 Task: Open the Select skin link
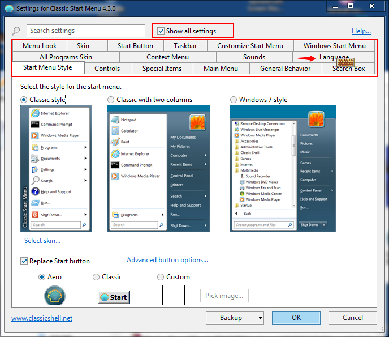[x=42, y=241]
